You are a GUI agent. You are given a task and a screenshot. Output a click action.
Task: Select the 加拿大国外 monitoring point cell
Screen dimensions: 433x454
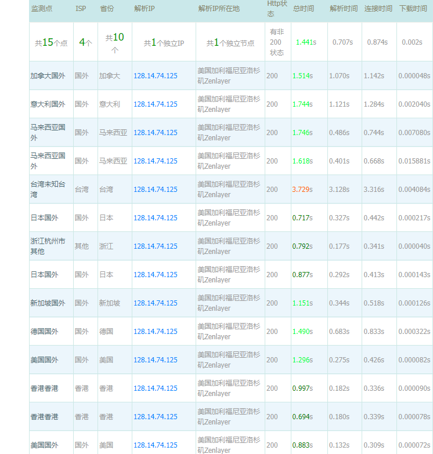pyautogui.click(x=48, y=76)
